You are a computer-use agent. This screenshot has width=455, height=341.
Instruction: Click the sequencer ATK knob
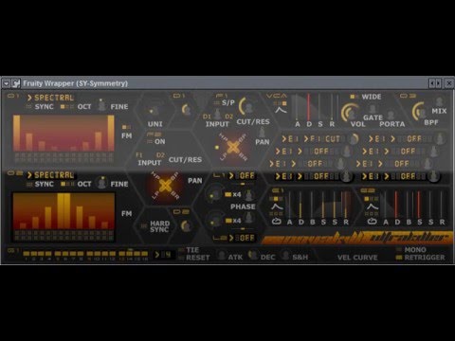[222, 255]
